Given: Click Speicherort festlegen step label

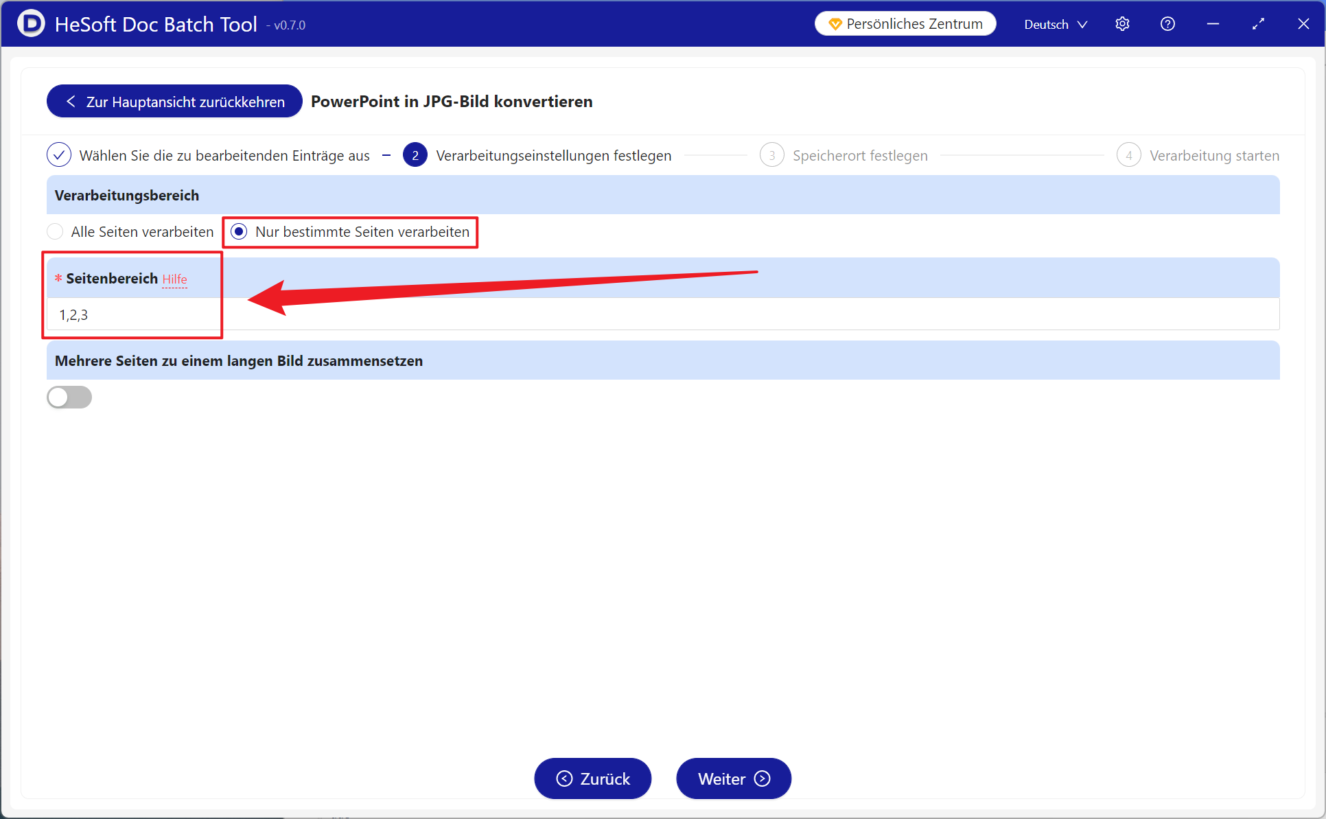Looking at the screenshot, I should pos(860,156).
